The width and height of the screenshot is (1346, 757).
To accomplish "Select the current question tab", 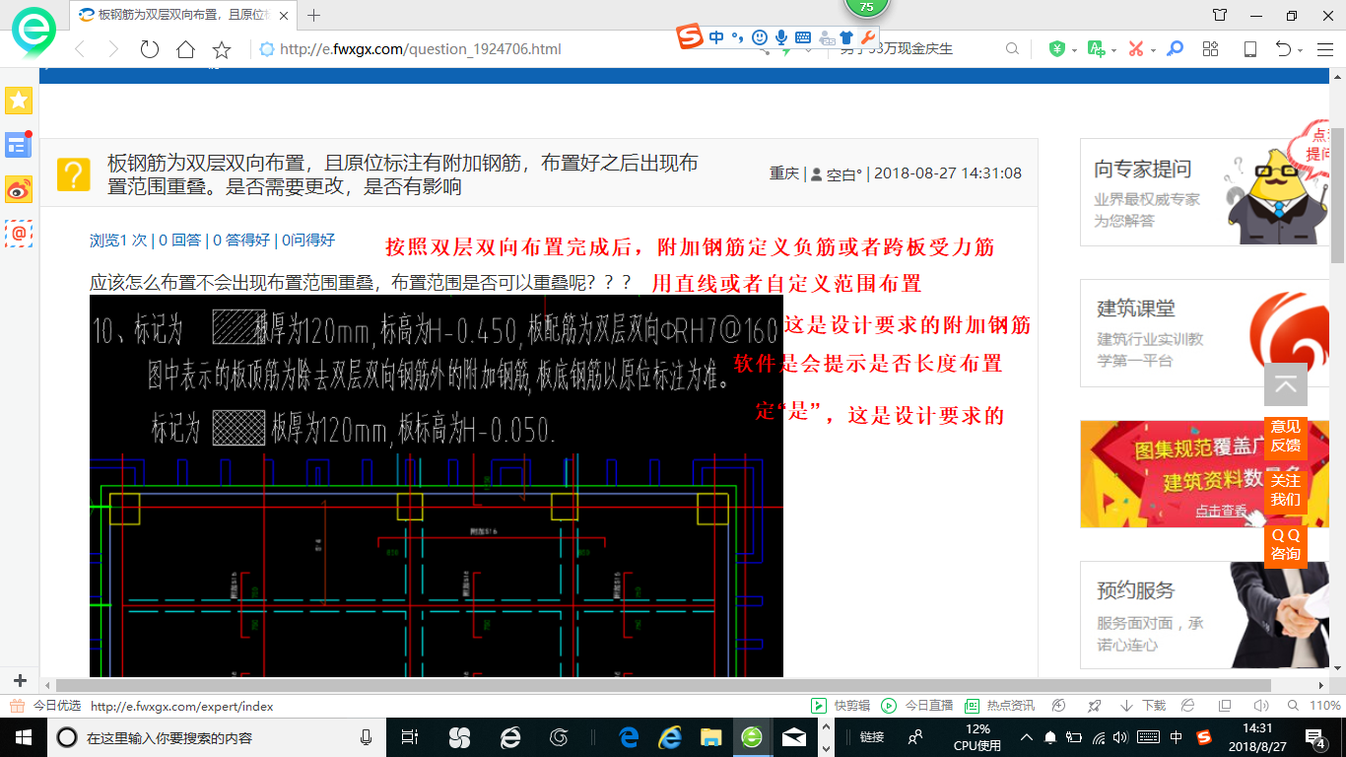I will pyautogui.click(x=183, y=15).
